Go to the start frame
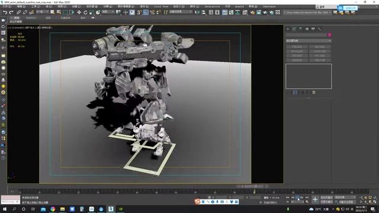 point(288,198)
